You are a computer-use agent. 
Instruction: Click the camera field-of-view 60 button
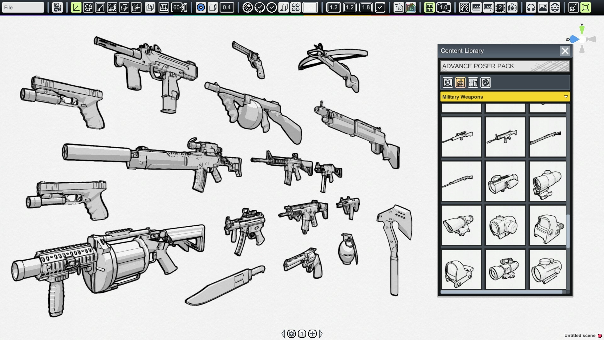[179, 7]
